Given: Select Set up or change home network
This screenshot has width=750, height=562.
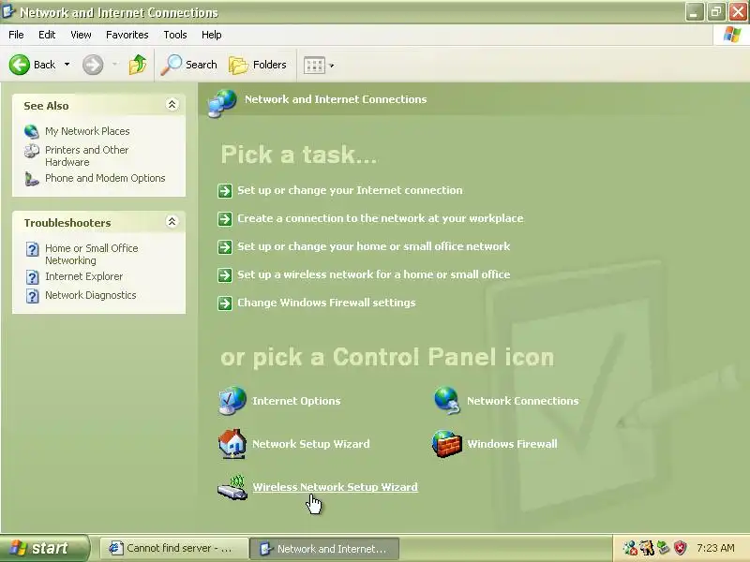Looking at the screenshot, I should pyautogui.click(x=373, y=246).
